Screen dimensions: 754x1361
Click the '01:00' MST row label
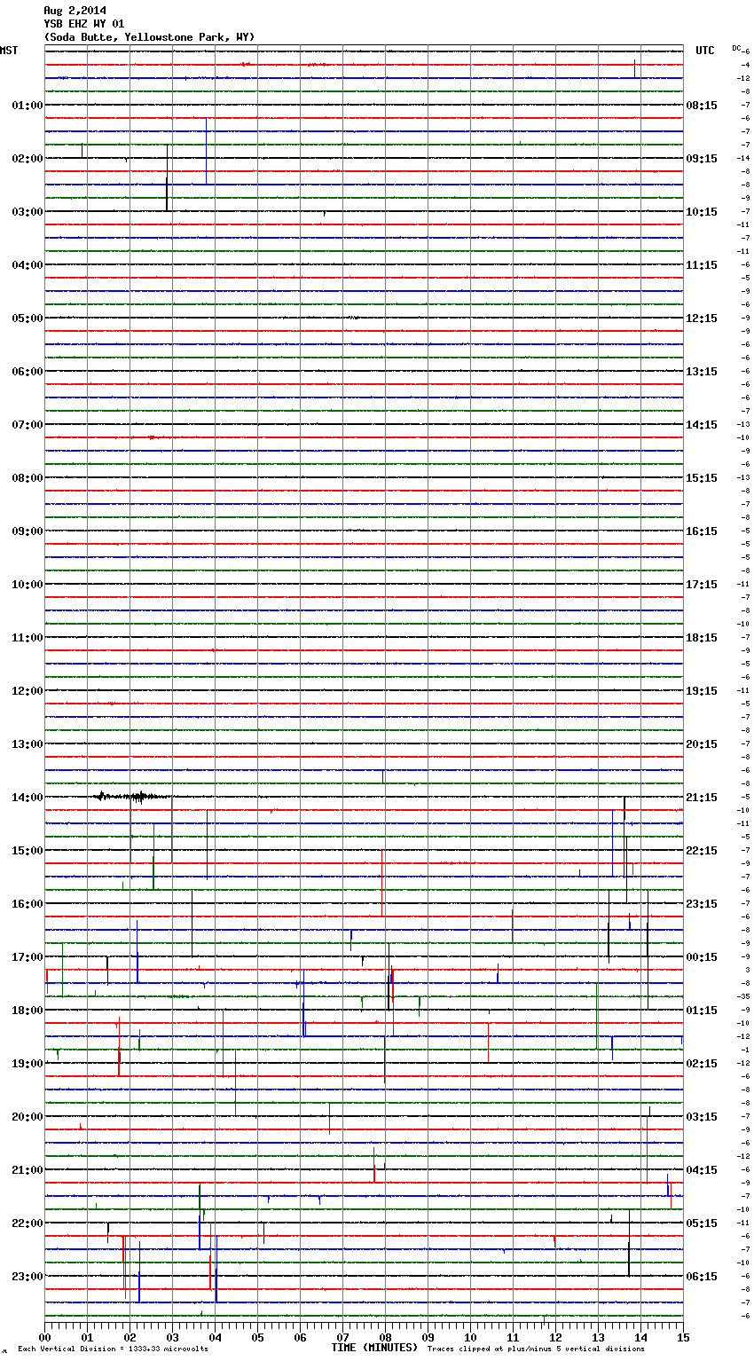click(x=27, y=106)
